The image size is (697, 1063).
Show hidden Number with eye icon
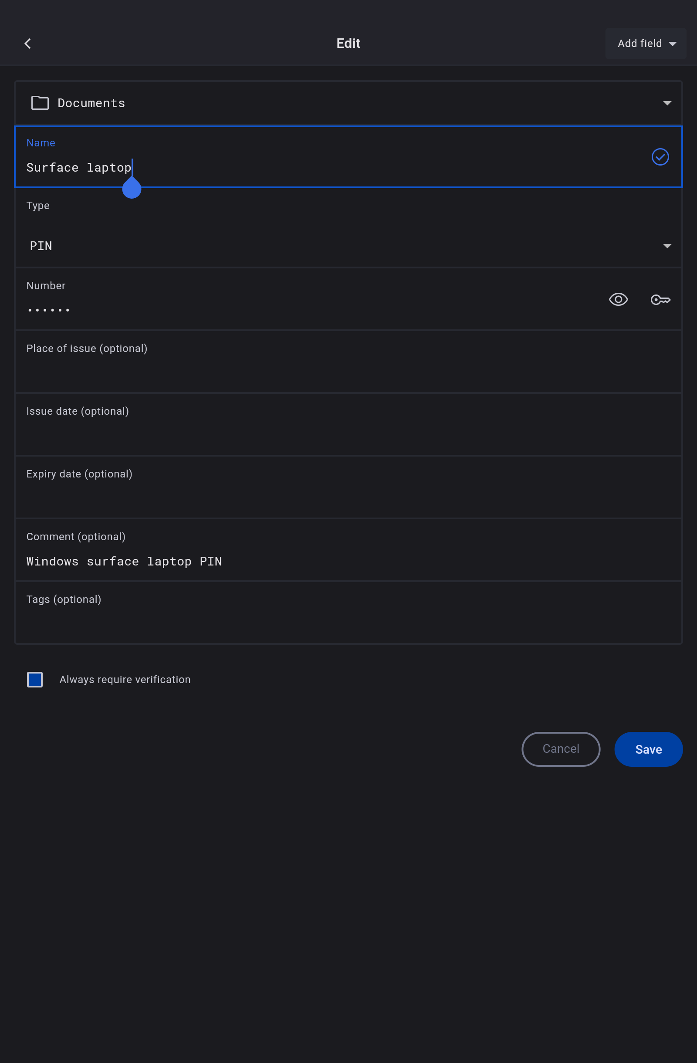618,300
